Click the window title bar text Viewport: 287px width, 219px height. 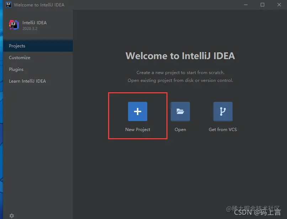point(39,5)
